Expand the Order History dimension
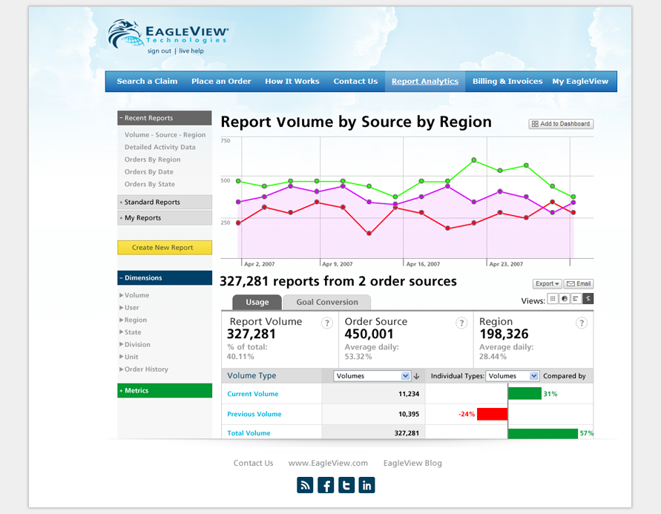Screen dimensions: 661x514 coord(144,369)
